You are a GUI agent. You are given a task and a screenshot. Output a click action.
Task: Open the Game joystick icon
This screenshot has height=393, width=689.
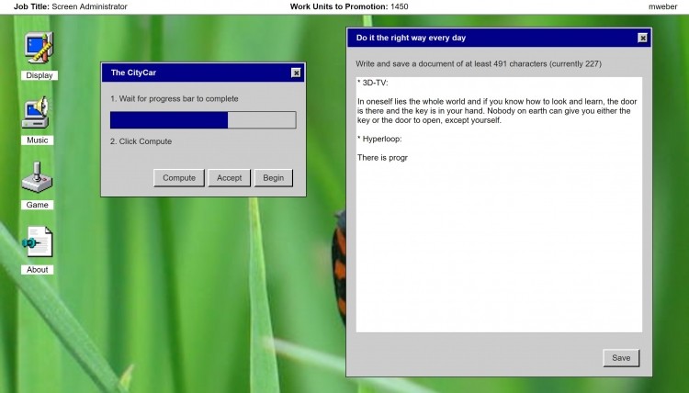pos(37,177)
